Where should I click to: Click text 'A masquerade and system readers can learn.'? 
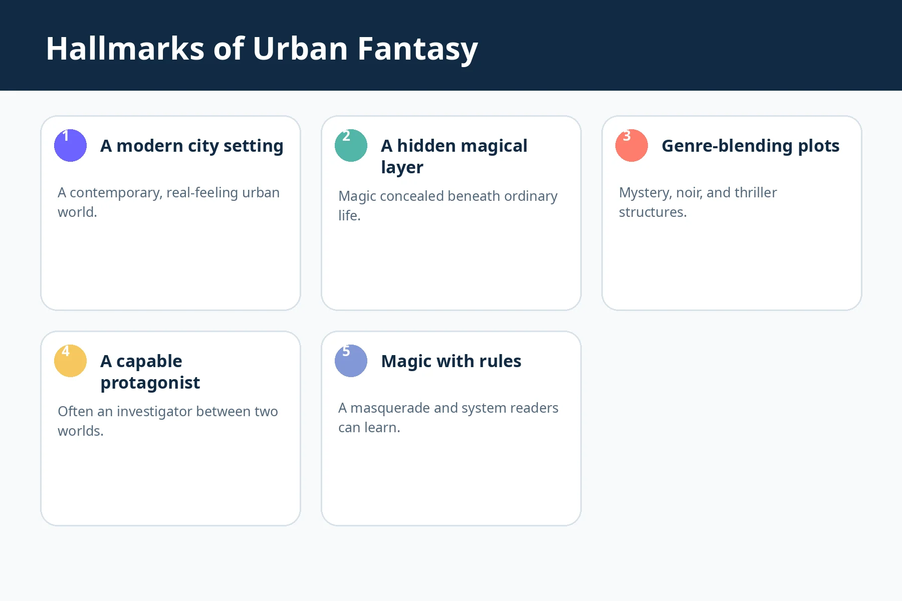448,418
